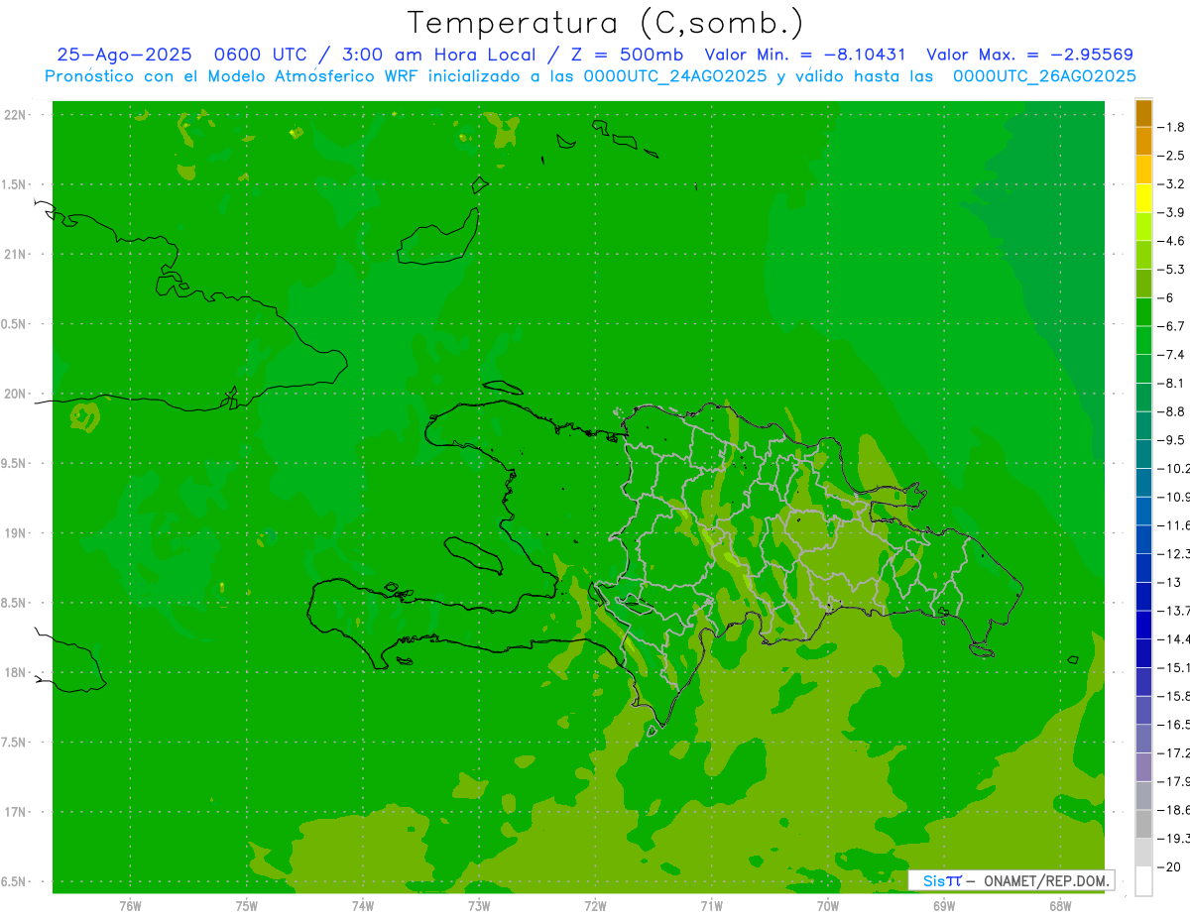Select the date text '25-Ago-2025'

click(x=124, y=55)
